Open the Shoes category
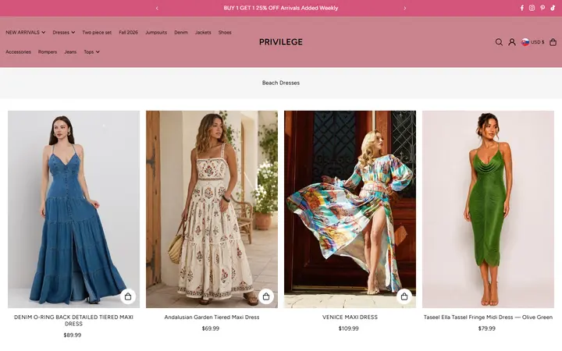Viewport: 562px width, 351px height. pos(225,32)
